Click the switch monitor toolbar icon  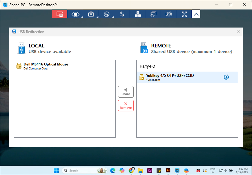pos(153,14)
